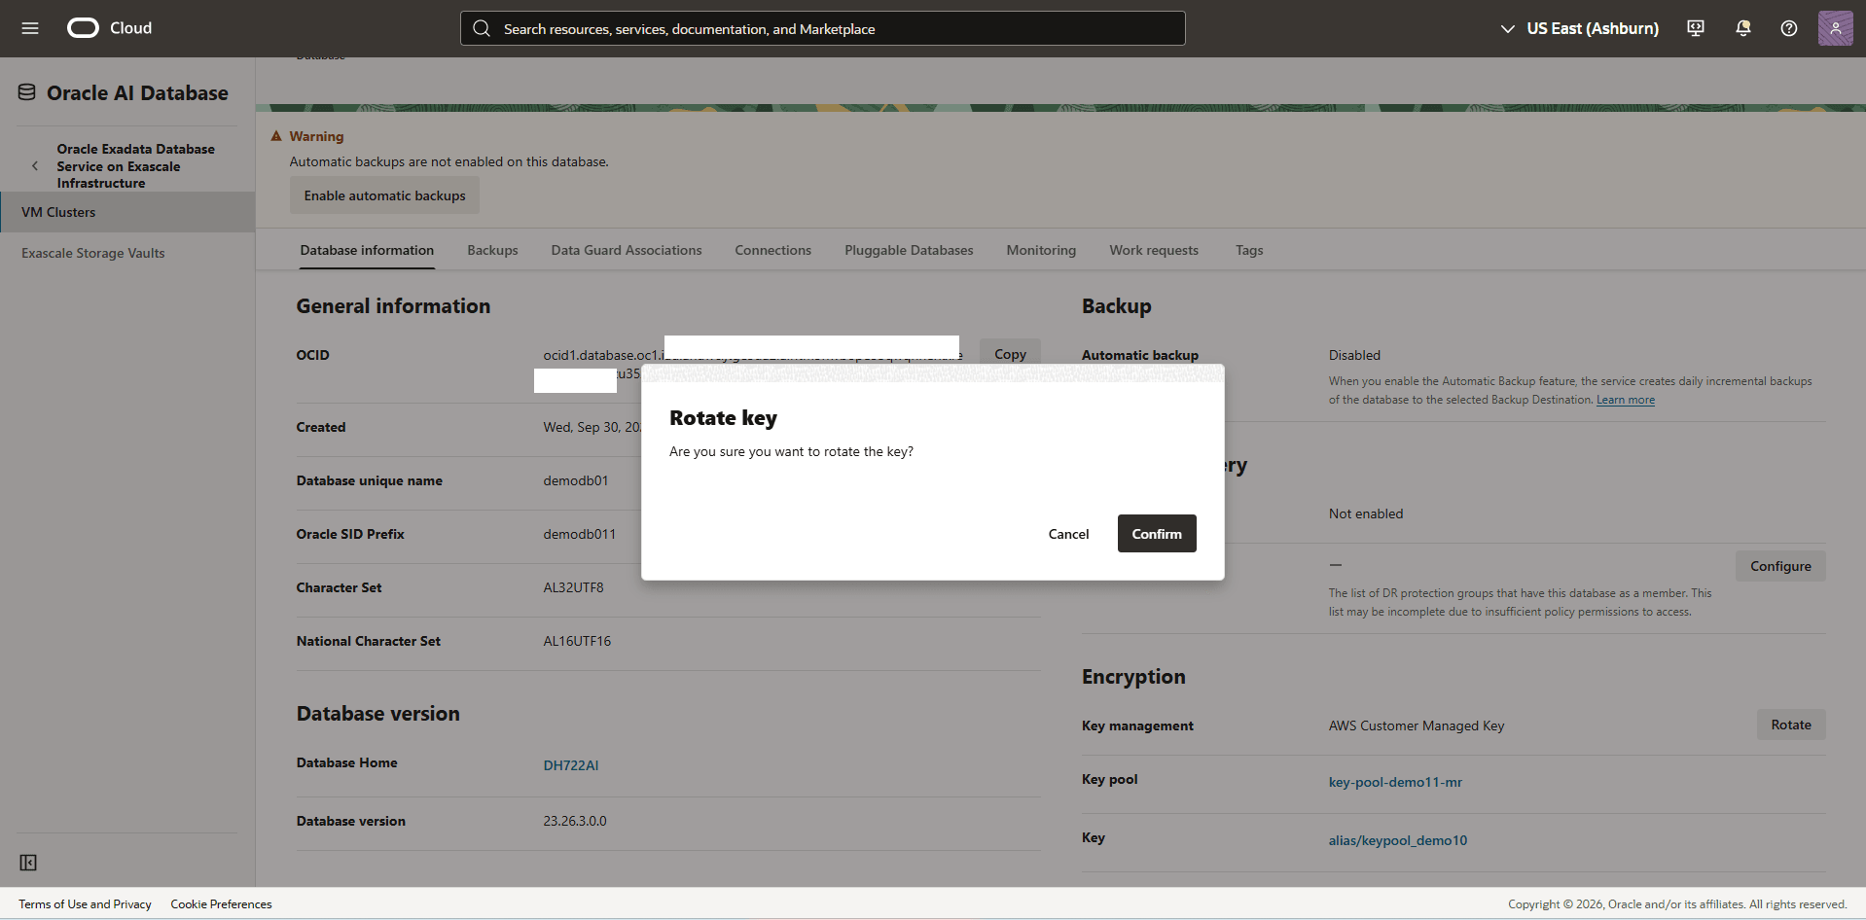This screenshot has width=1866, height=920.
Task: Open the hamburger navigation menu
Action: click(x=30, y=28)
